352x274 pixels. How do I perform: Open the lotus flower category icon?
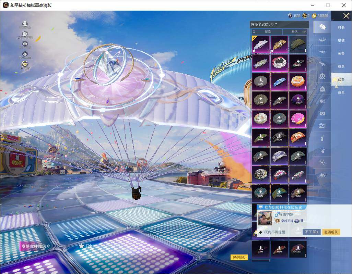click(x=322, y=175)
